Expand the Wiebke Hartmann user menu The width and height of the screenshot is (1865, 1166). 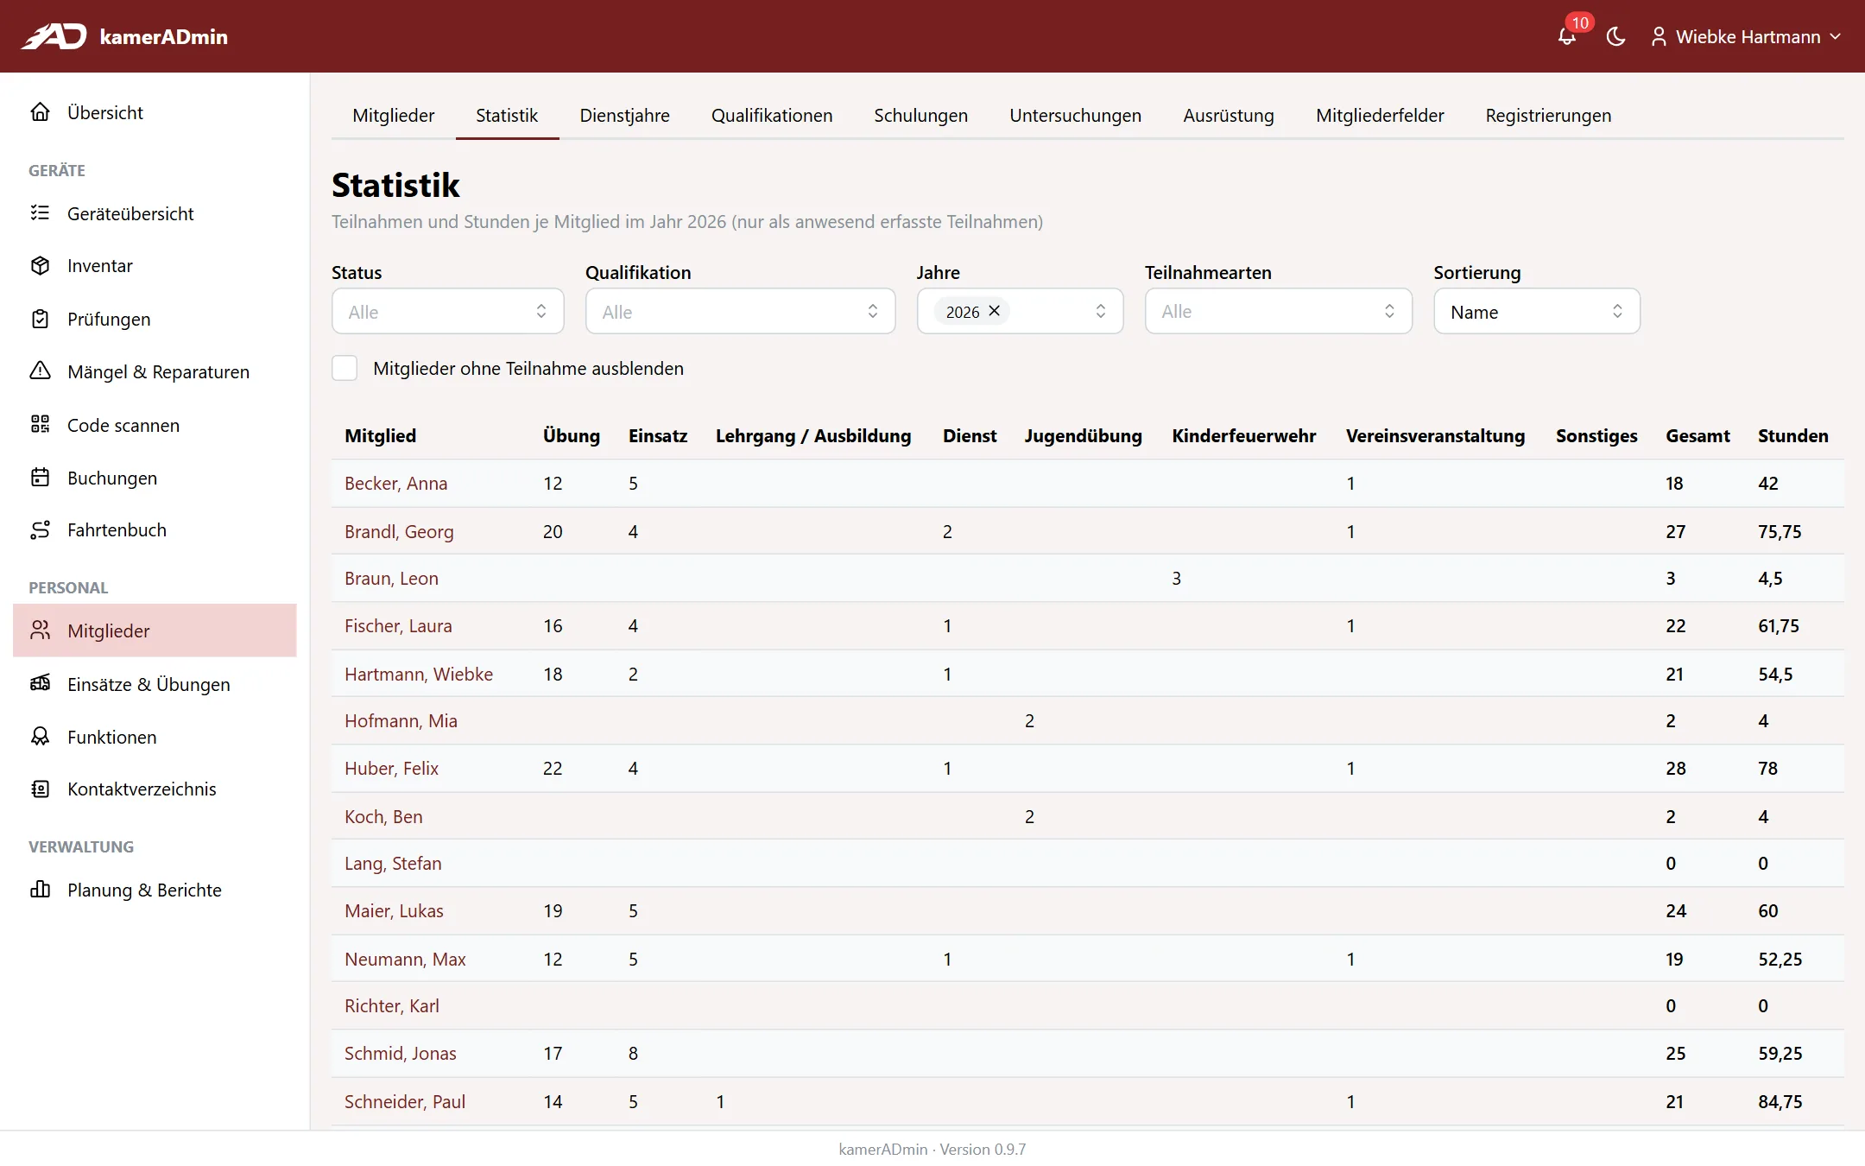1747,37
